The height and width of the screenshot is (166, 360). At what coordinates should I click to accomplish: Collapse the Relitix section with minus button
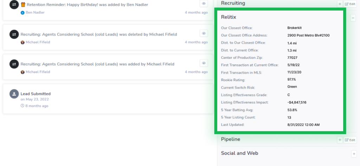tap(353, 18)
